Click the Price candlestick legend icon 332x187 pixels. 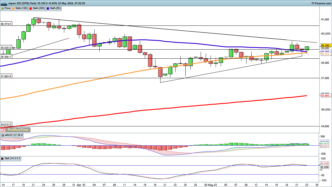click(x=2, y=8)
